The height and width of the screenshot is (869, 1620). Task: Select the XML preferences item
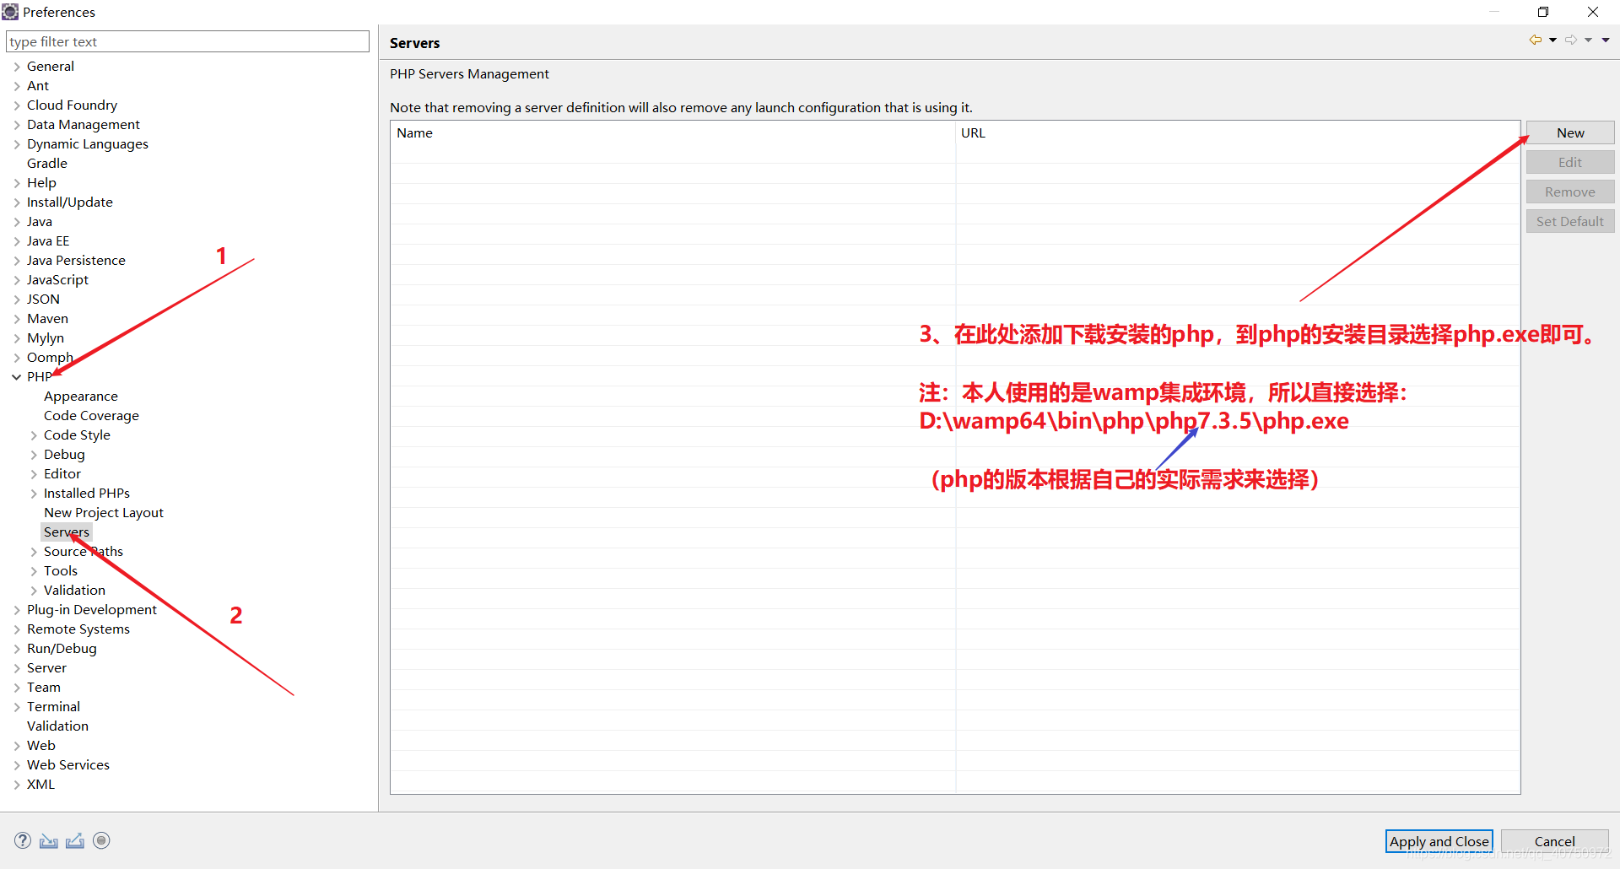pos(40,785)
